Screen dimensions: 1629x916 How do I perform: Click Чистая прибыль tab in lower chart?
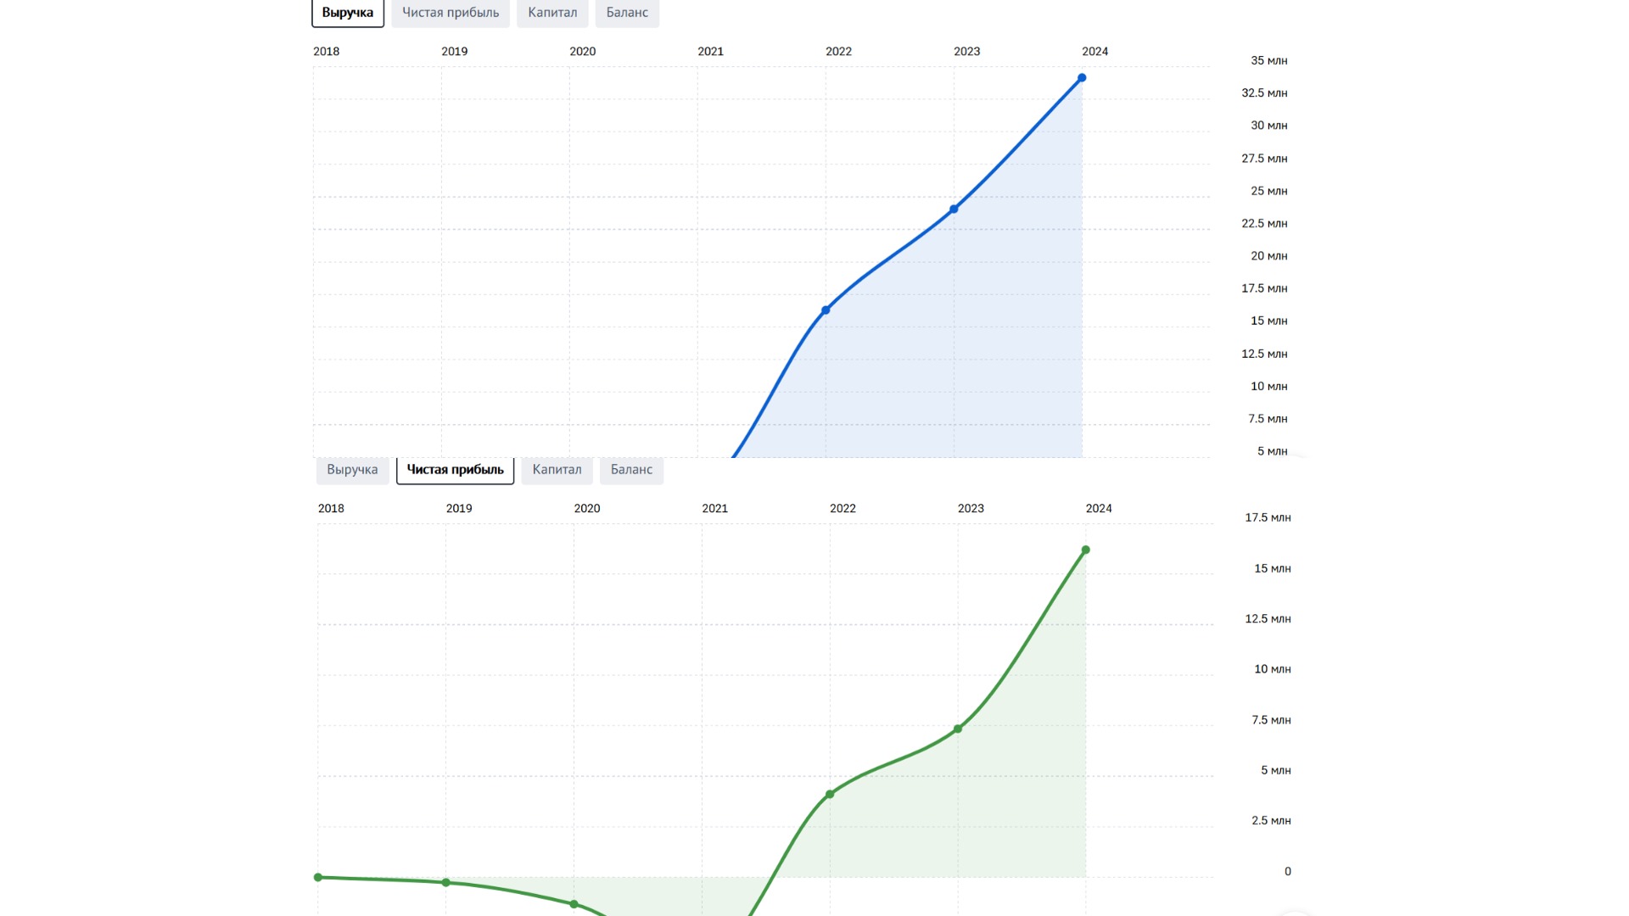pyautogui.click(x=455, y=470)
